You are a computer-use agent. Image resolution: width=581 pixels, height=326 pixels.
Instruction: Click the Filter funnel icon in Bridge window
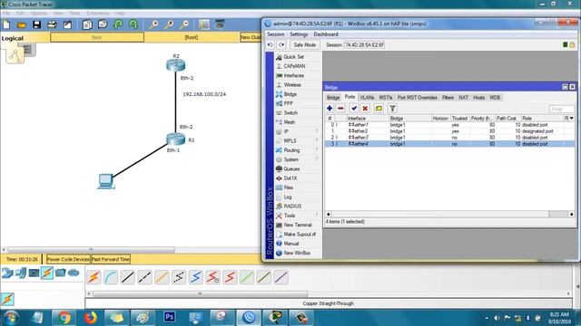point(392,109)
